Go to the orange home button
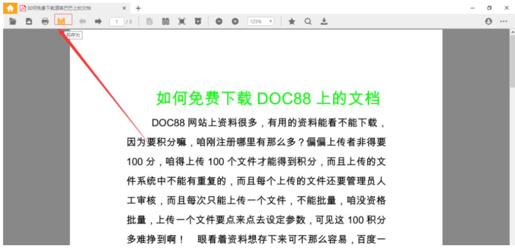515x251 pixels. click(10, 8)
